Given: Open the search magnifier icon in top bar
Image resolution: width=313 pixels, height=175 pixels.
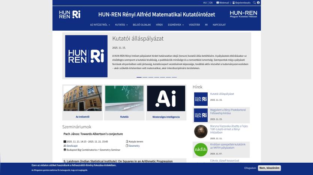Looking at the screenshot, I should [x=254, y=3].
